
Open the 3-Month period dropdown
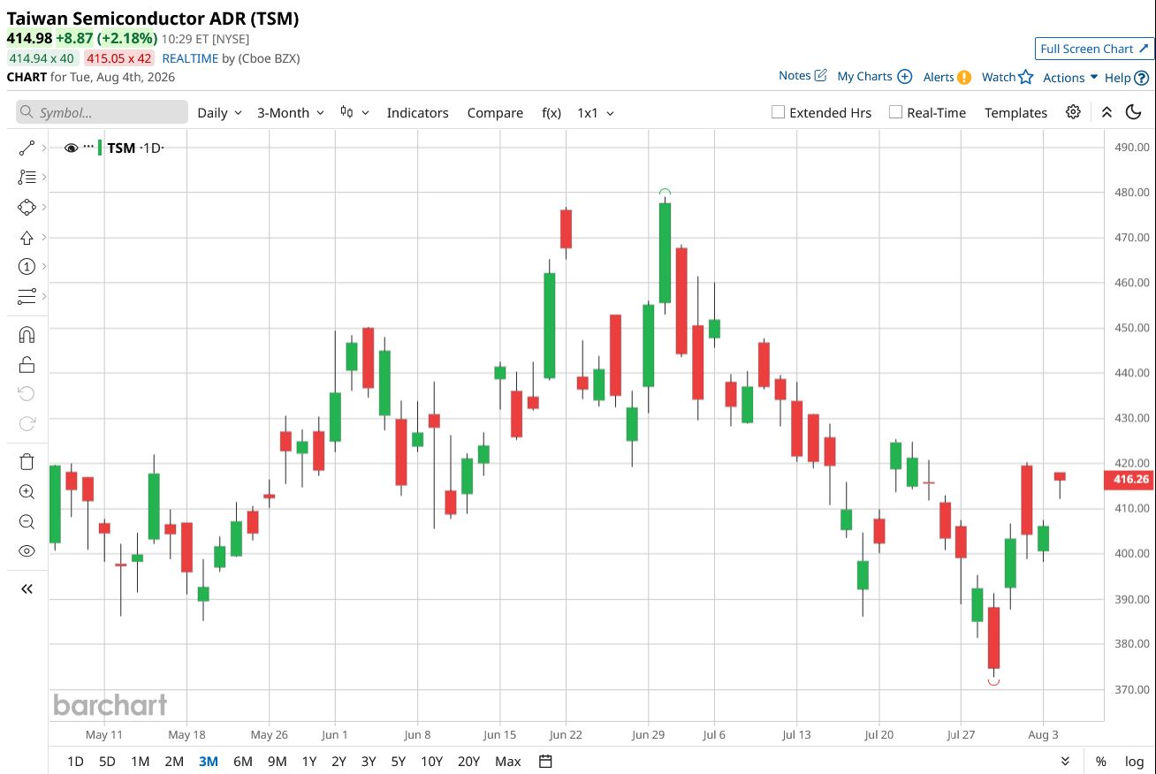pos(291,113)
